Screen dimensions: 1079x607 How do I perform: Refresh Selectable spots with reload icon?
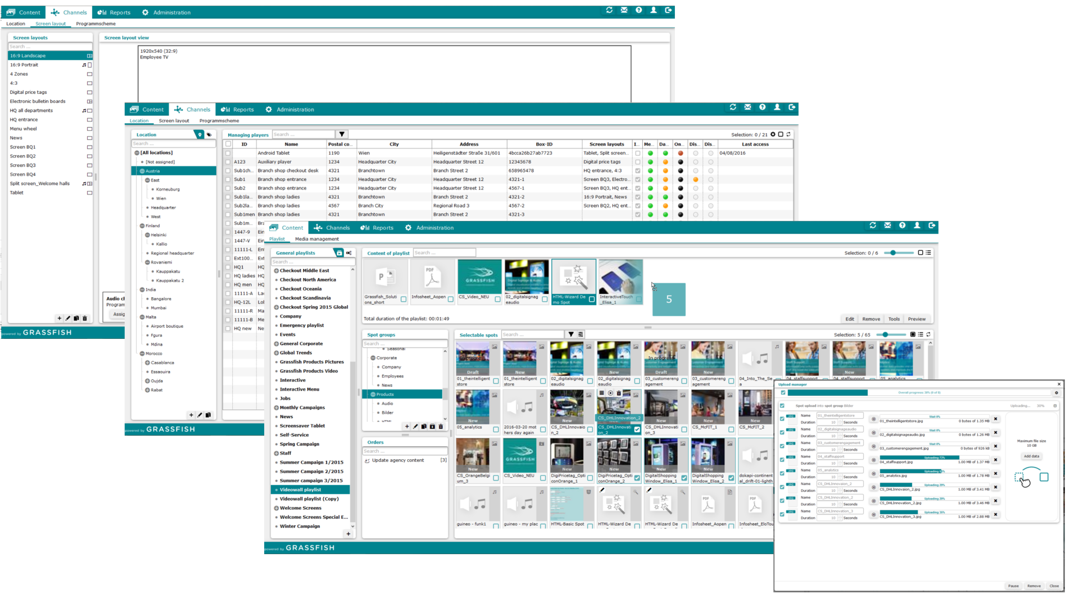click(928, 334)
